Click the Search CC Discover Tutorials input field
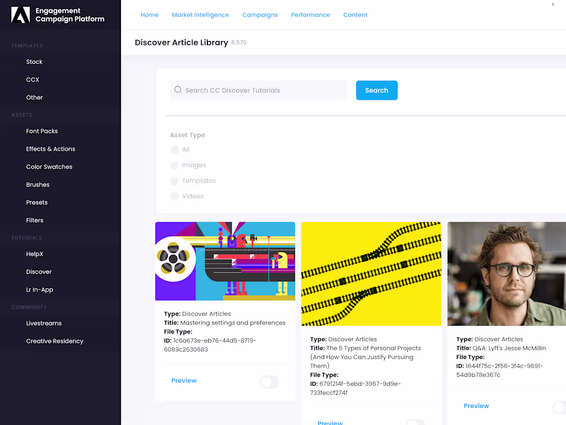Screen dimensions: 566x425 pos(257,90)
